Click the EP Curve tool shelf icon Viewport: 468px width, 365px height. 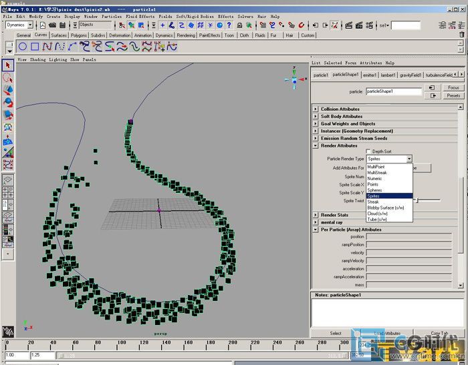point(60,47)
